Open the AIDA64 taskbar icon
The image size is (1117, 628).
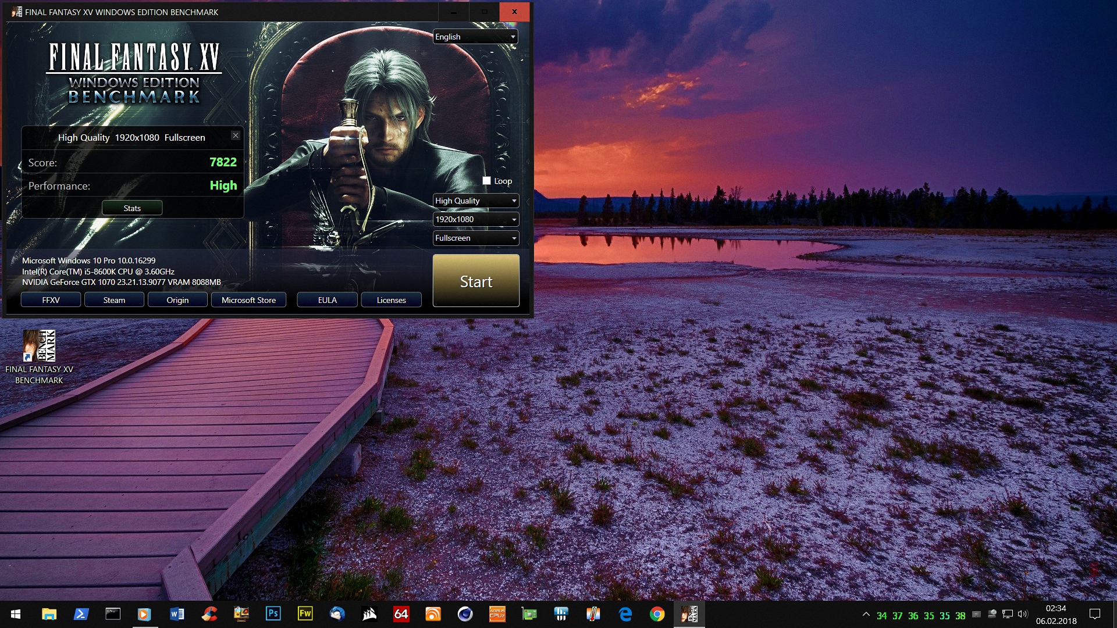[x=401, y=614]
